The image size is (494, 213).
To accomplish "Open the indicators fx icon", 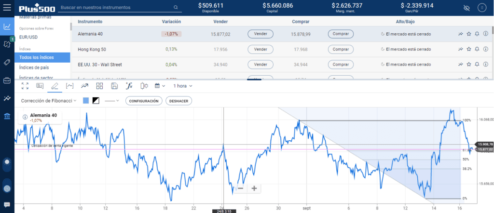I will coord(129,86).
